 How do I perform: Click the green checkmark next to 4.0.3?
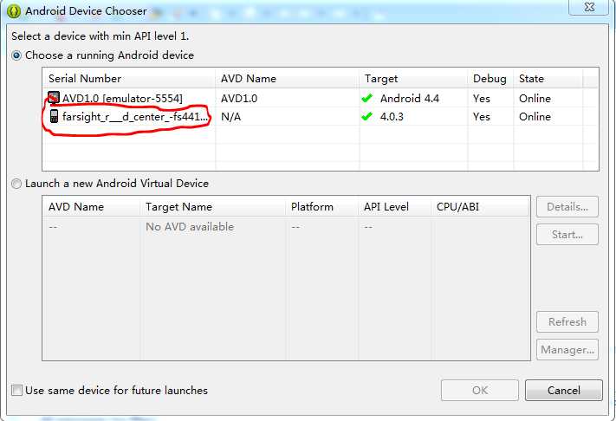tap(367, 117)
